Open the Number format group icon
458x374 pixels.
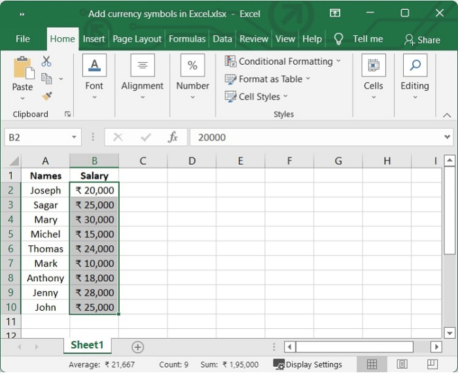point(192,66)
